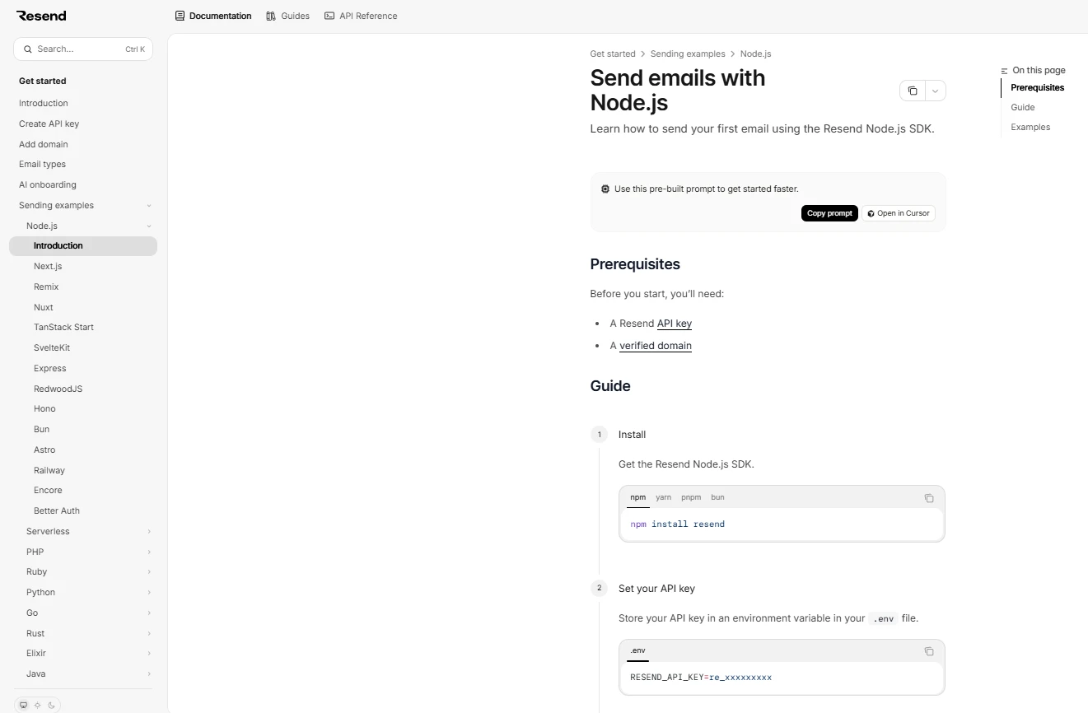Copy page using the page copy icon
Viewport: 1088px width, 713px height.
pos(913,91)
